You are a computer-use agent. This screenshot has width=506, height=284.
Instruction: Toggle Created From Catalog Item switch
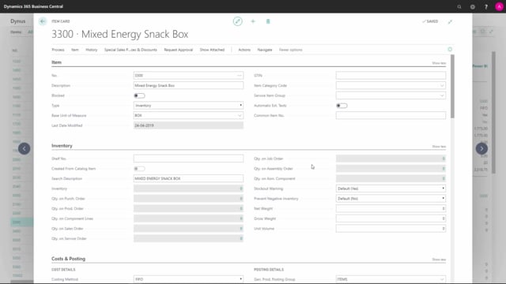(139, 169)
